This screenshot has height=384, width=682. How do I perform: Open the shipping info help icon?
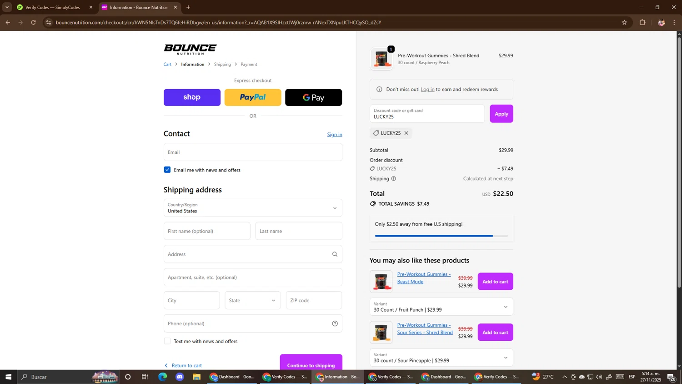(394, 179)
